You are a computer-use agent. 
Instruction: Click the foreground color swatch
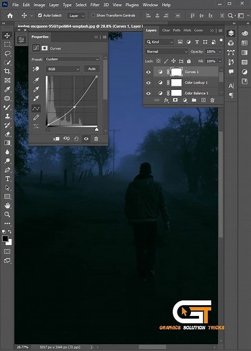coord(5,239)
